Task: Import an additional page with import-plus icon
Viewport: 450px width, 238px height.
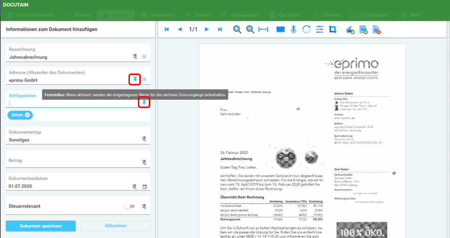Action: [363, 30]
